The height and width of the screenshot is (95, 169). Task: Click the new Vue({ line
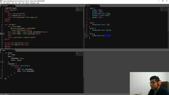8,53
